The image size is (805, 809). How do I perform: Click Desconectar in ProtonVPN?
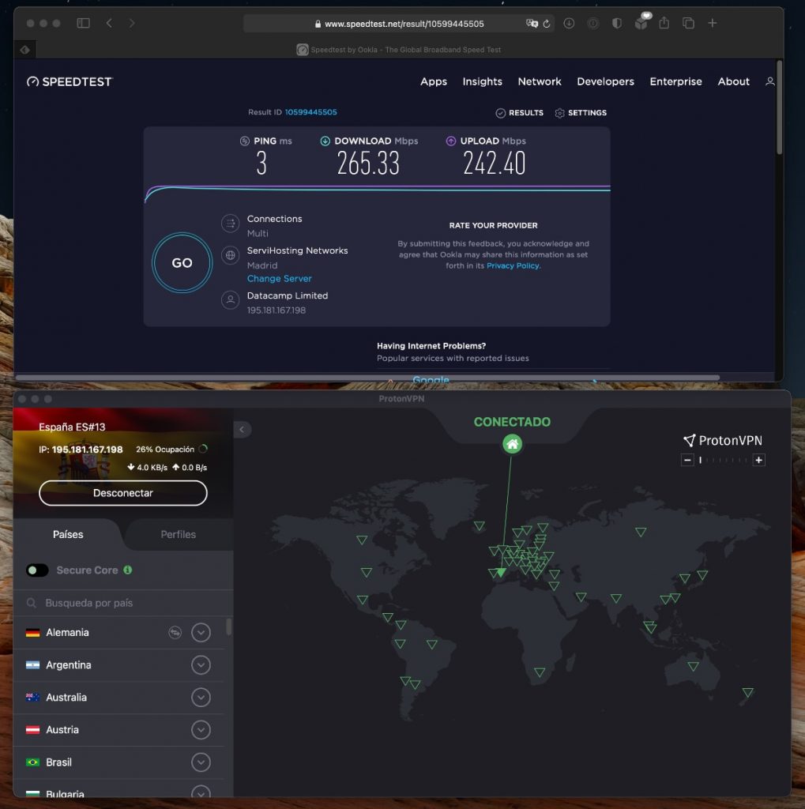122,493
